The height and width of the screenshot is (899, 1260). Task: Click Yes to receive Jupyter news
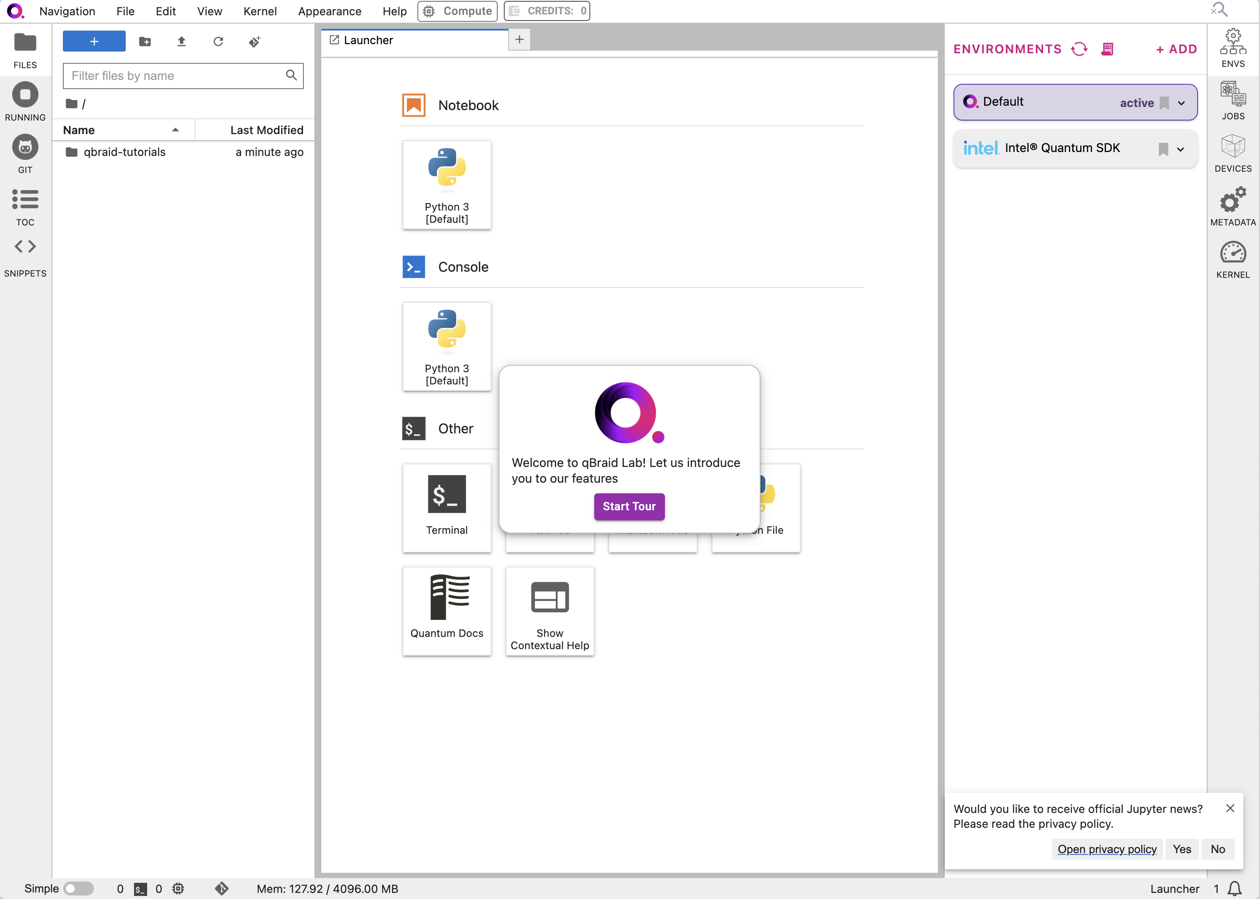(1182, 849)
